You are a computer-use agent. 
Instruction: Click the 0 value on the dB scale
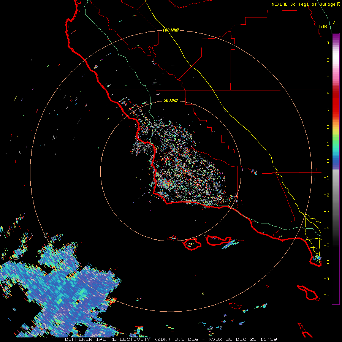pyautogui.click(x=328, y=161)
